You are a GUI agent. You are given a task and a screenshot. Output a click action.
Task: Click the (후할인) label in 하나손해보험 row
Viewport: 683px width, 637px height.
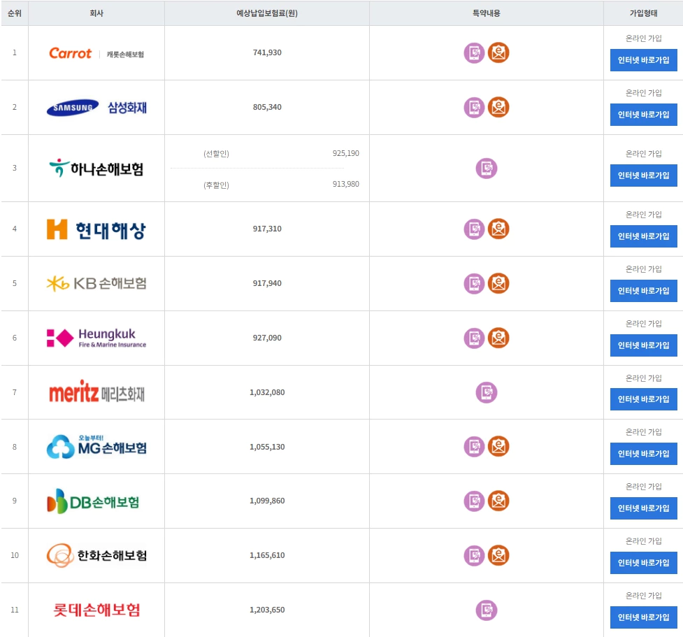(x=216, y=185)
